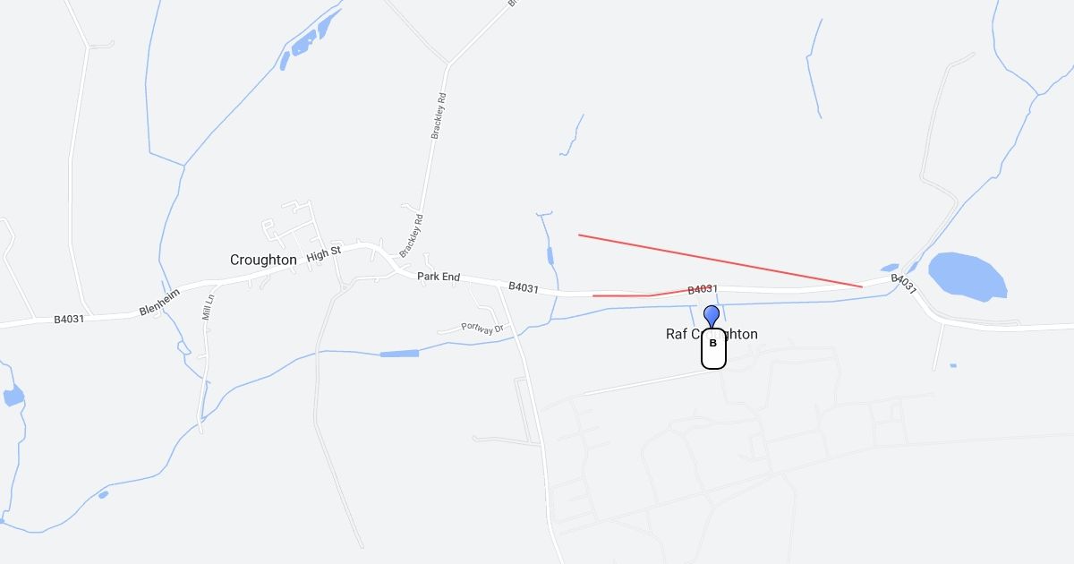1074x564 pixels.
Task: Select the Portway Dr street label
Action: pyautogui.click(x=483, y=328)
